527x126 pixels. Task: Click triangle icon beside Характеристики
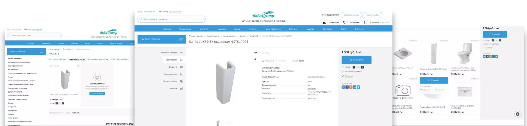tap(181, 74)
